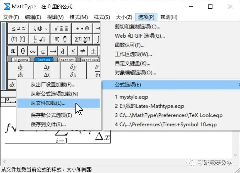Open the relational symbols palette (≤≠≈)

tap(18, 28)
